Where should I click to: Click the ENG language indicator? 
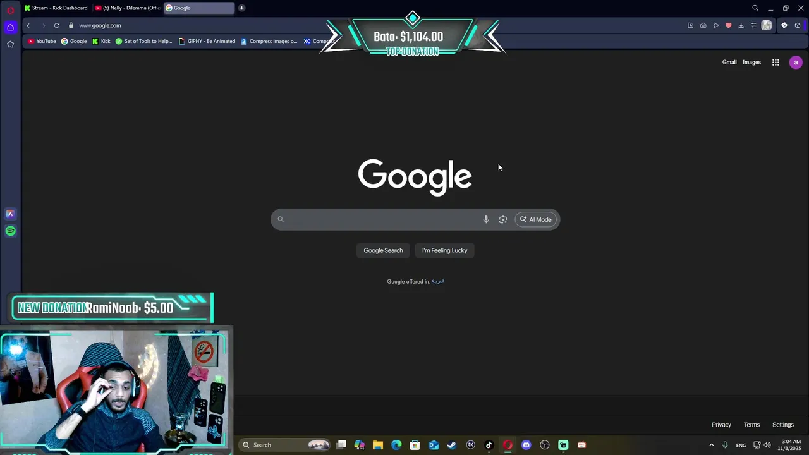[x=741, y=445]
